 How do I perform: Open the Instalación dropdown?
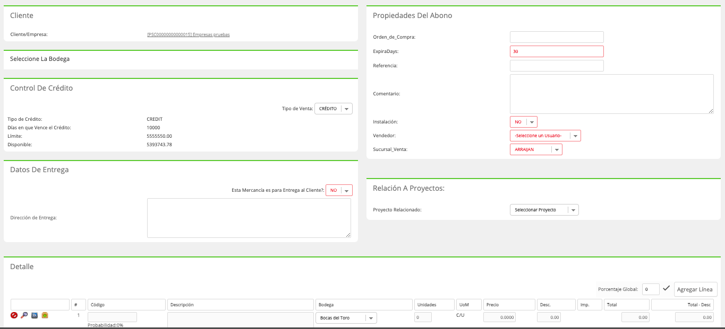click(524, 122)
